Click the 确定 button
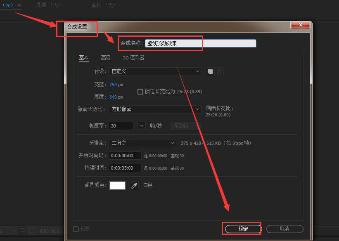Screen dimensions: 339x241 [243, 229]
